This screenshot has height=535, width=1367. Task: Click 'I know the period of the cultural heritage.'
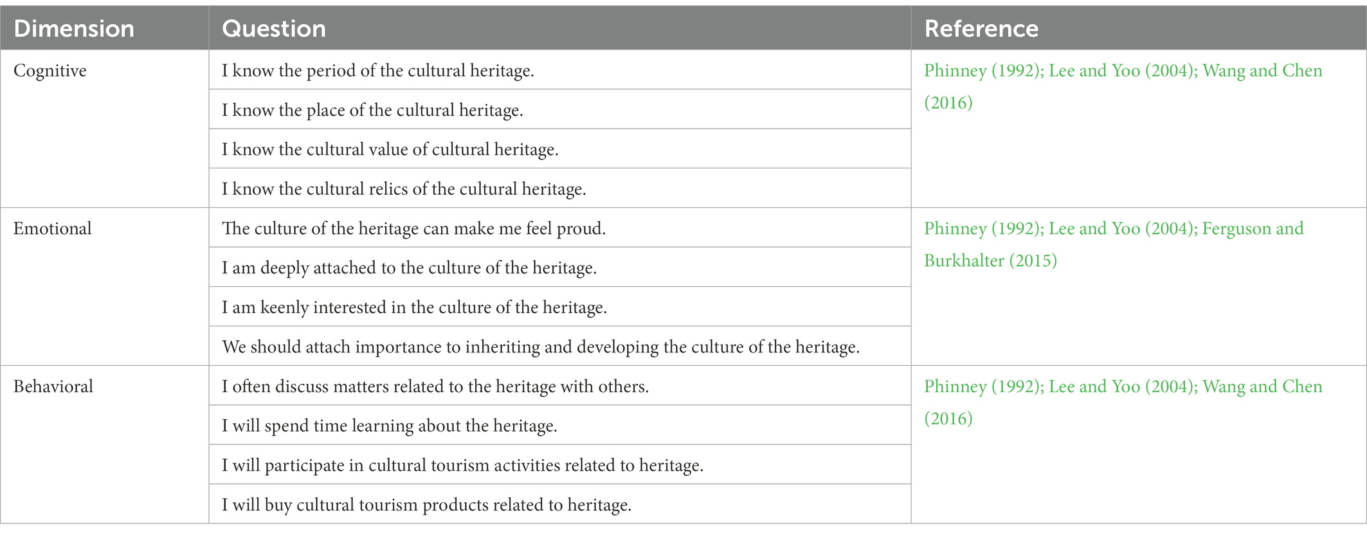click(x=378, y=71)
